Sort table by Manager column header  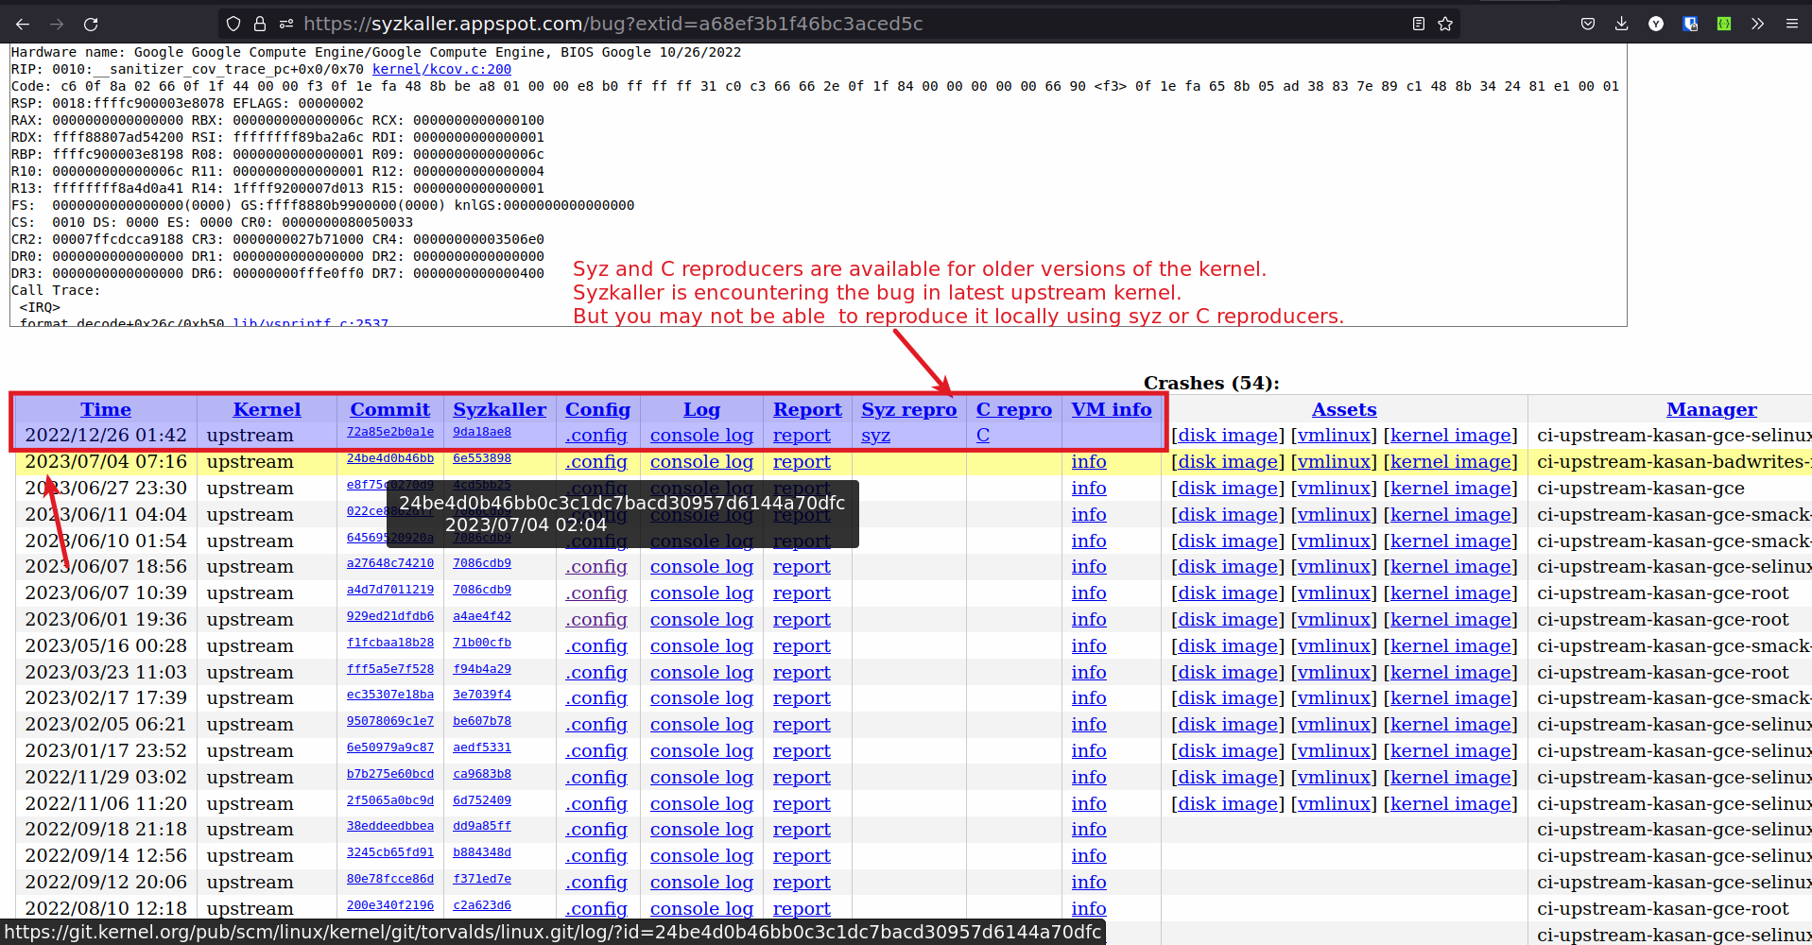pos(1711,409)
